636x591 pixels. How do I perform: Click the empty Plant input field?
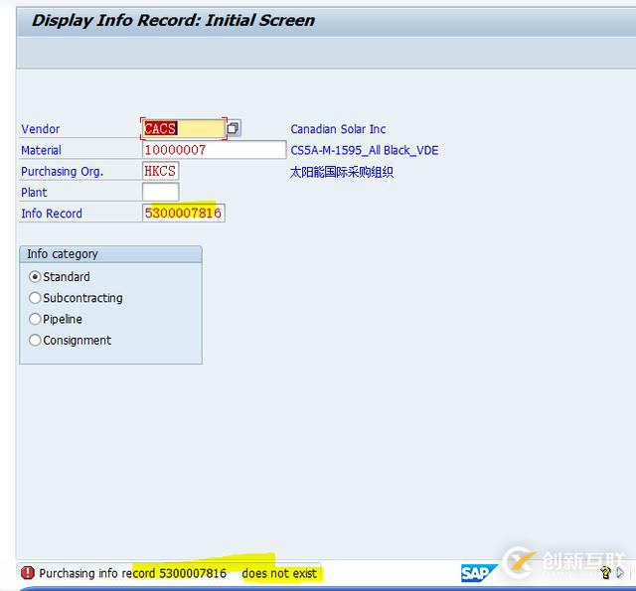[x=161, y=192]
